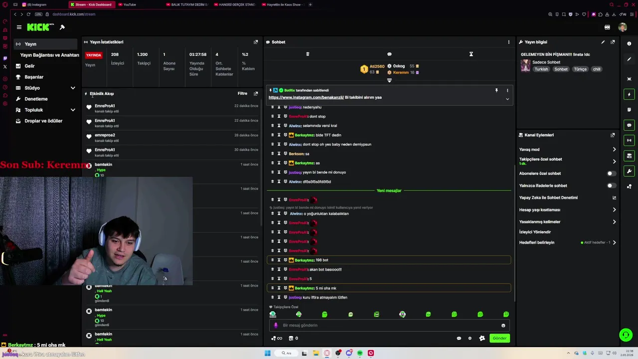Open chat settings gear icon
638x359 pixels.
470,338
